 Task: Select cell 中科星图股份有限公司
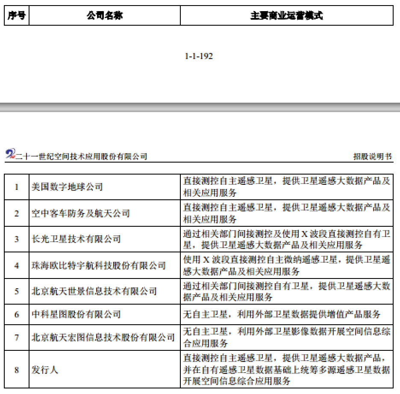(105, 314)
